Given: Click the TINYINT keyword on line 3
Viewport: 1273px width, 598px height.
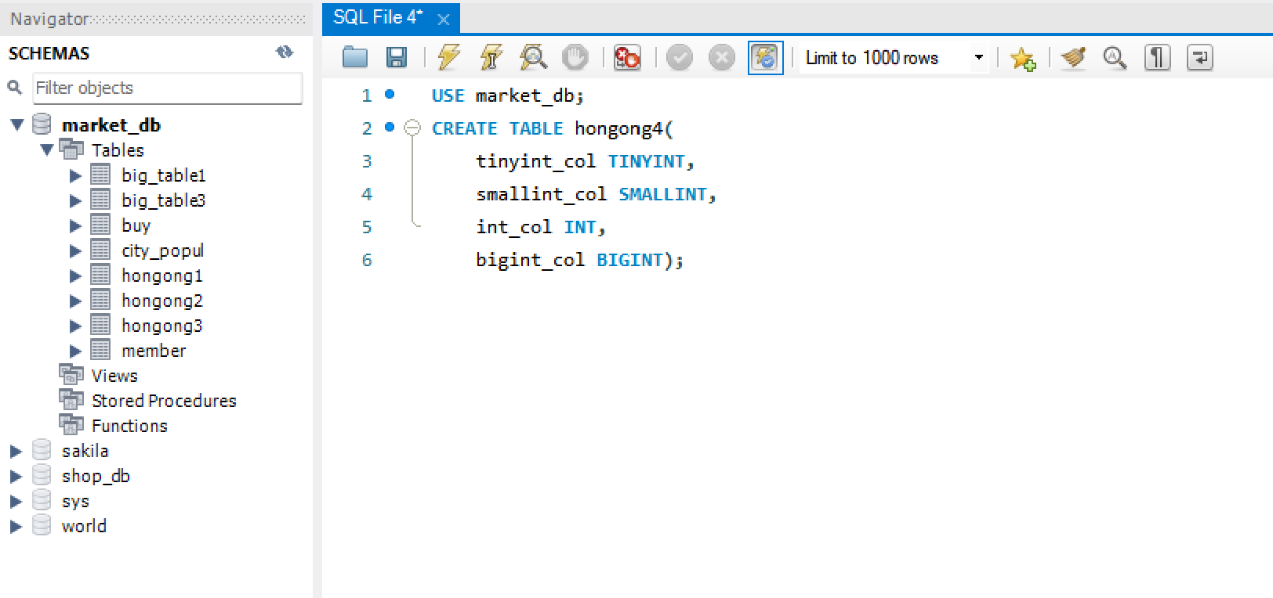Looking at the screenshot, I should [x=647, y=161].
